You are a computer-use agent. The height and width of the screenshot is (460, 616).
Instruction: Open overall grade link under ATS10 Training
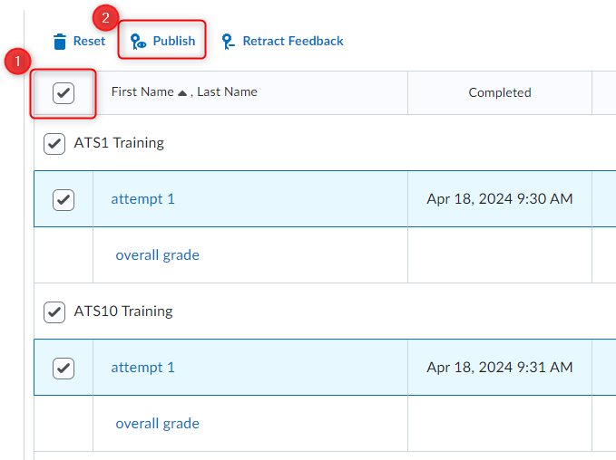tap(157, 424)
